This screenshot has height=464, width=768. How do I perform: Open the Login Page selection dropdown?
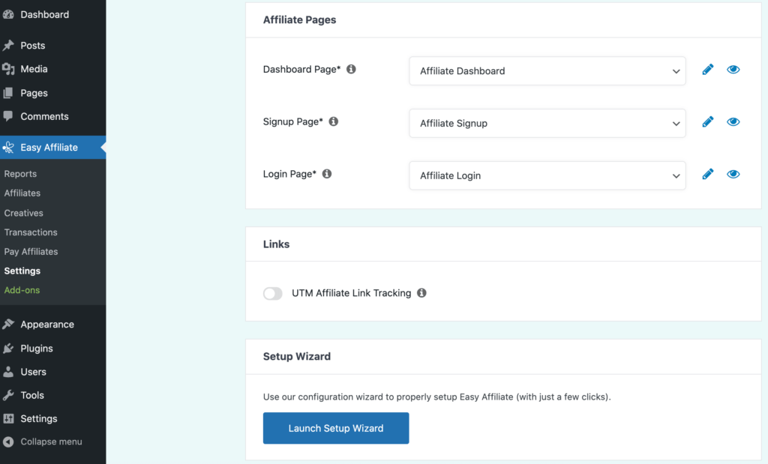[x=547, y=175]
